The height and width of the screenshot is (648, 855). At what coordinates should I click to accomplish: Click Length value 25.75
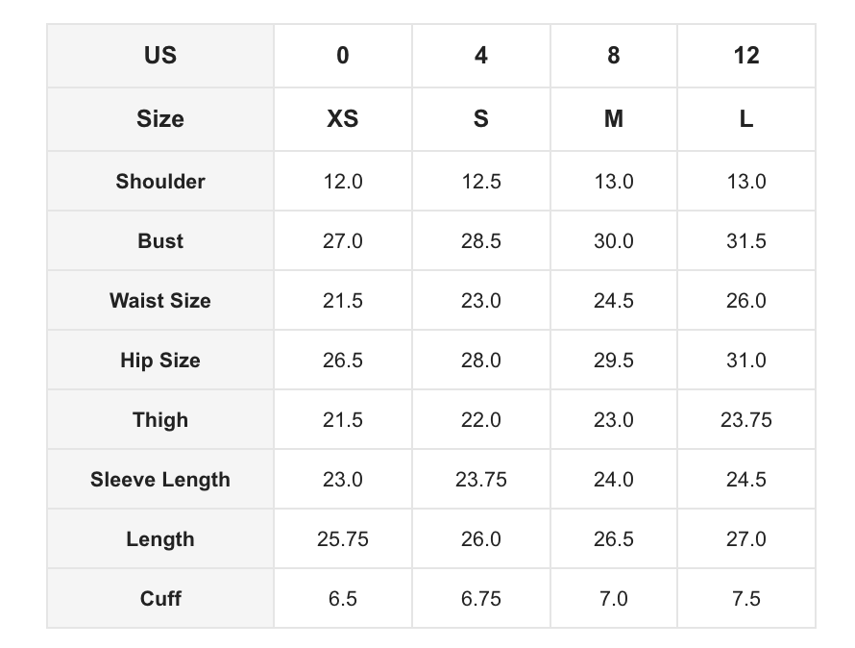(342, 538)
